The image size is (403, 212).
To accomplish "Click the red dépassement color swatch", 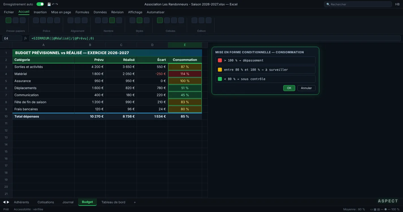I will [220, 60].
